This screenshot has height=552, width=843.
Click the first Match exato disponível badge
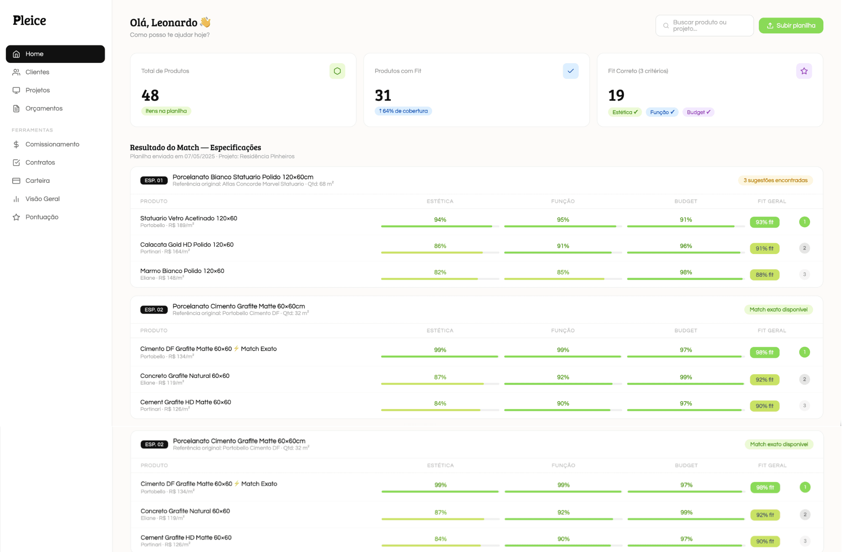tap(778, 310)
